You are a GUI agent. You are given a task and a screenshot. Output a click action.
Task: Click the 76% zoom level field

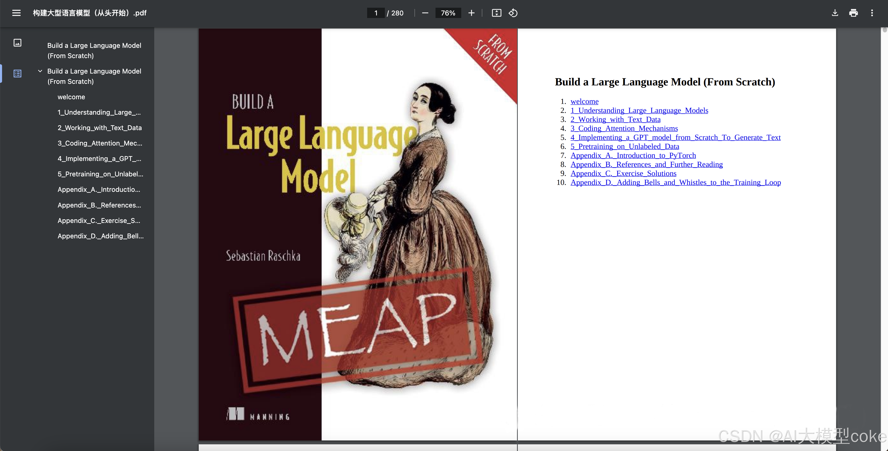[x=448, y=13]
